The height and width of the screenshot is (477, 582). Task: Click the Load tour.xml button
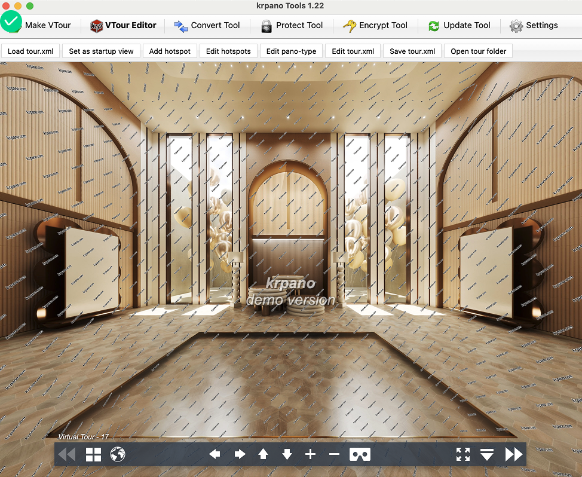pos(31,51)
